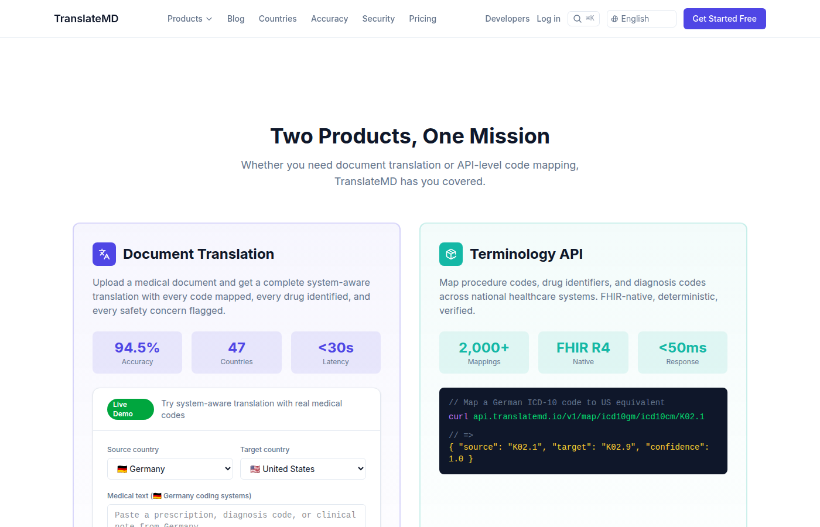This screenshot has width=820, height=527.
Task: Click the Live Demo badge
Action: 131,409
